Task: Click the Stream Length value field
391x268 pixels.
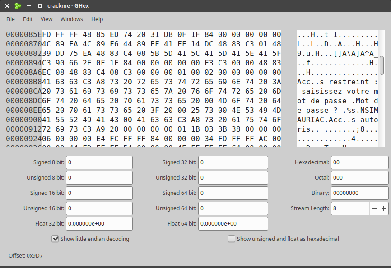Action: 350,208
